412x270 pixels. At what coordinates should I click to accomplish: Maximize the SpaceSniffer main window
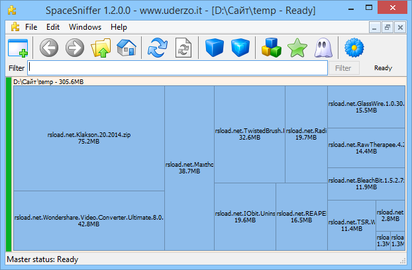click(x=369, y=7)
